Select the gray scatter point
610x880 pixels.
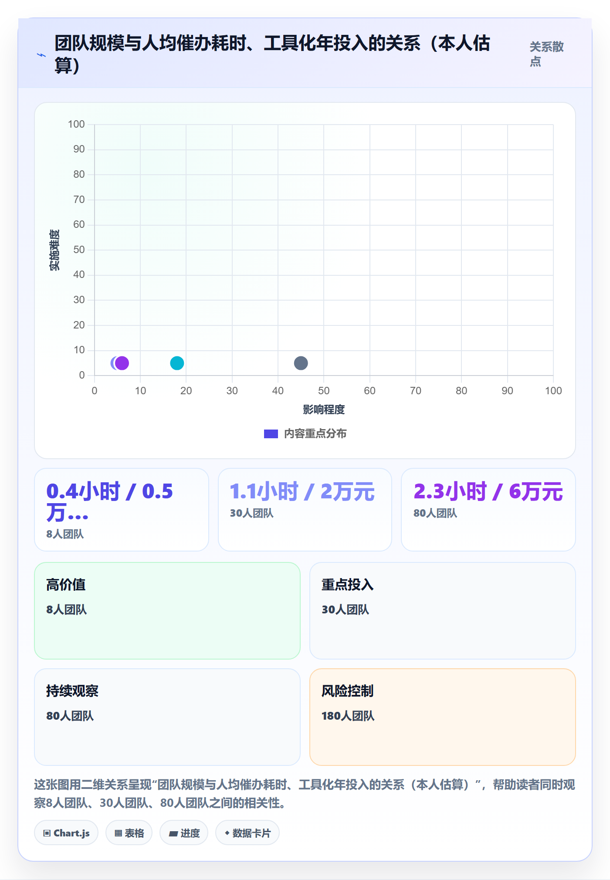click(x=301, y=363)
